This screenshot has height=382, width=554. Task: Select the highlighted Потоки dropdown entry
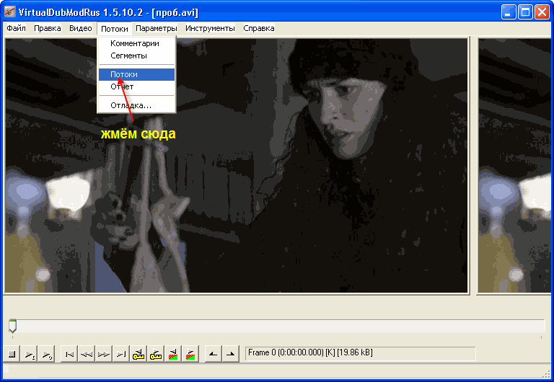pyautogui.click(x=137, y=74)
